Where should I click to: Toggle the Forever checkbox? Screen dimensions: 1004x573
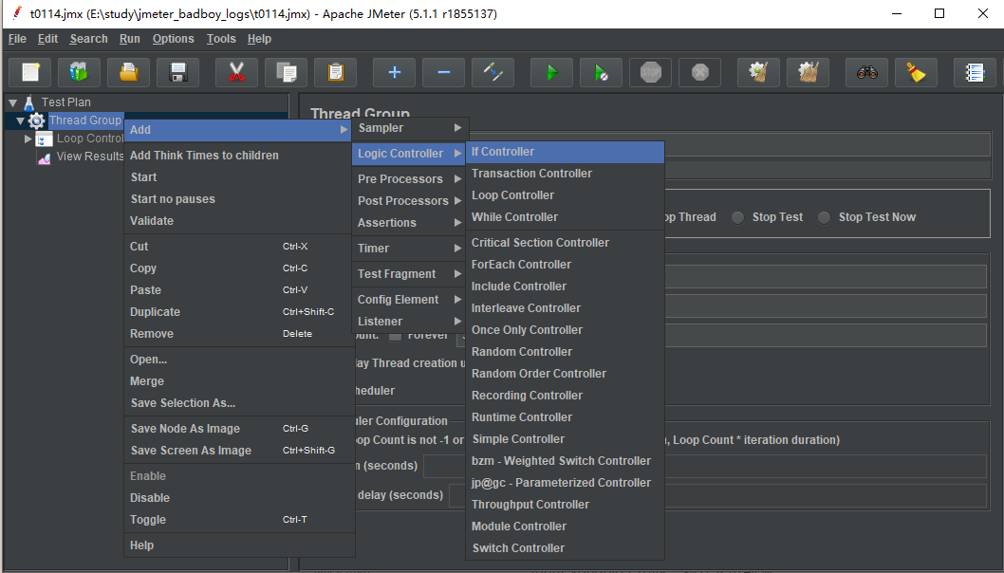click(x=396, y=336)
